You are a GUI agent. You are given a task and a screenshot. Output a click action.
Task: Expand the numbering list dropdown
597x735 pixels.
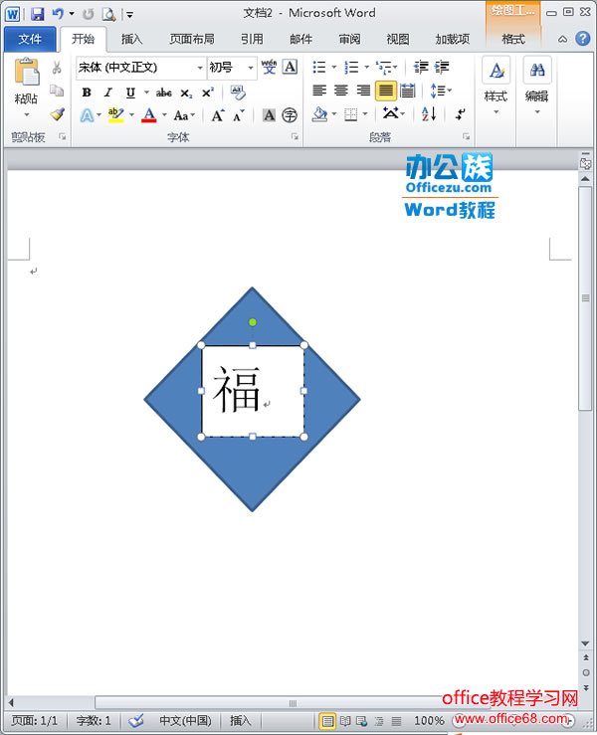pos(366,67)
